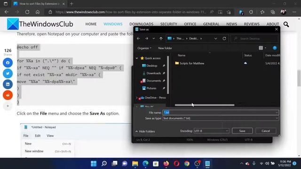Open Organize dropdown menu

(x=144, y=48)
